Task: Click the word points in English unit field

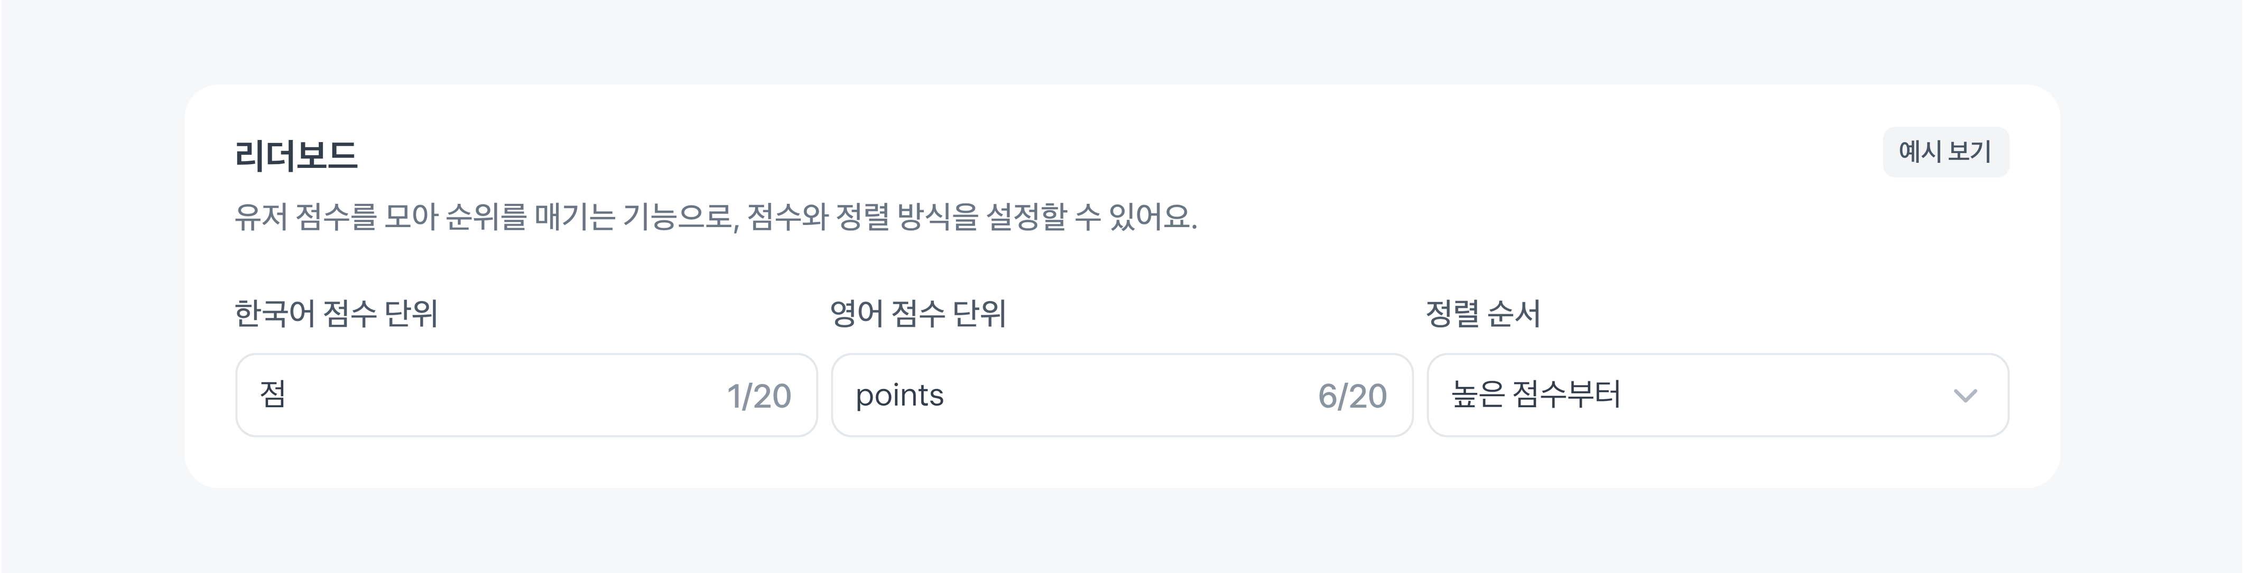Action: [x=900, y=396]
